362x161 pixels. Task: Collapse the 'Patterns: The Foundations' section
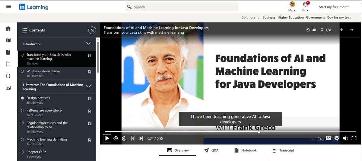click(88, 86)
